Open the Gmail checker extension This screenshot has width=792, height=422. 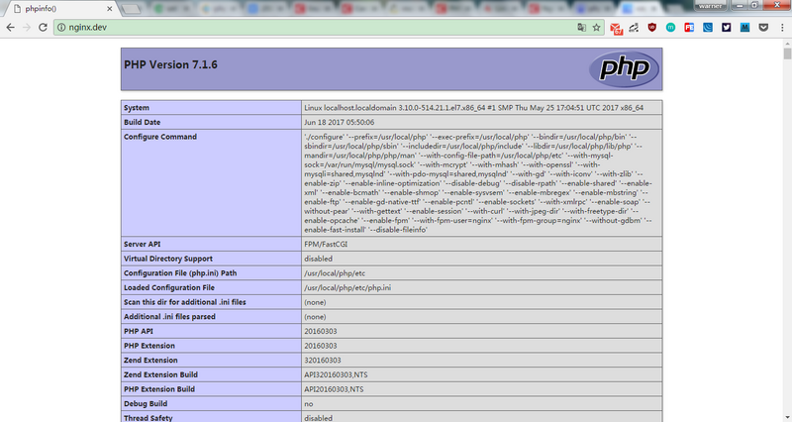click(616, 29)
